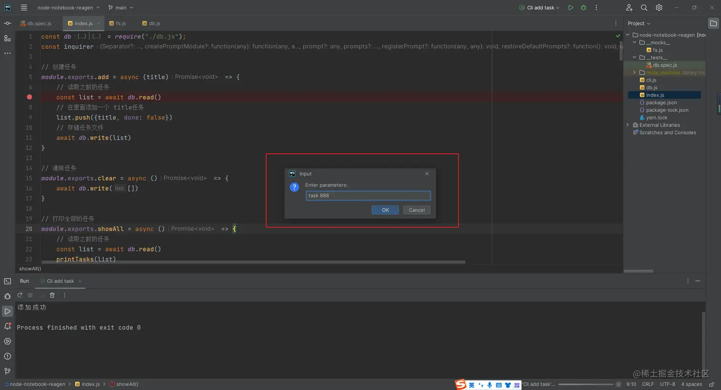
Task: Hide the Run panel with the minimize icon
Action: 698,281
